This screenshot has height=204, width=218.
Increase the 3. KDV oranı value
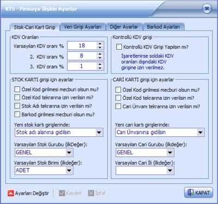tap(100, 64)
